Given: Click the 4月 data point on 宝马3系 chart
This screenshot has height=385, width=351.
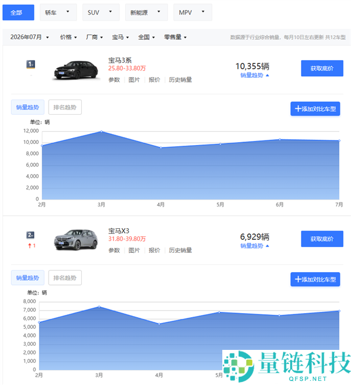Looking at the screenshot, I should 161,147.
